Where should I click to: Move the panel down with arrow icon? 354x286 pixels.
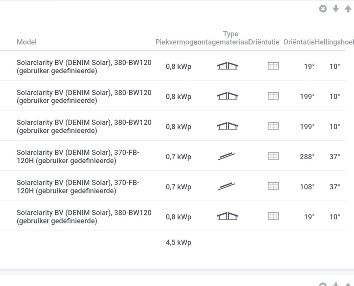(335, 9)
